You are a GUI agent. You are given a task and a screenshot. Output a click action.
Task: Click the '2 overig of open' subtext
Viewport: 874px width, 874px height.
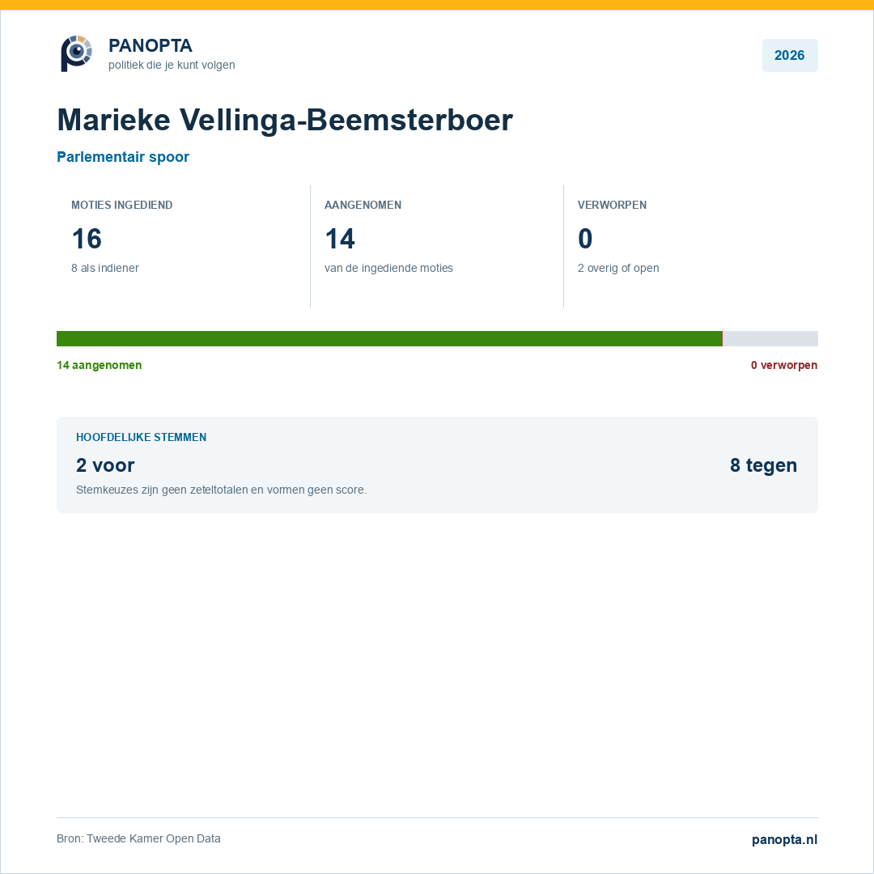pyautogui.click(x=618, y=268)
